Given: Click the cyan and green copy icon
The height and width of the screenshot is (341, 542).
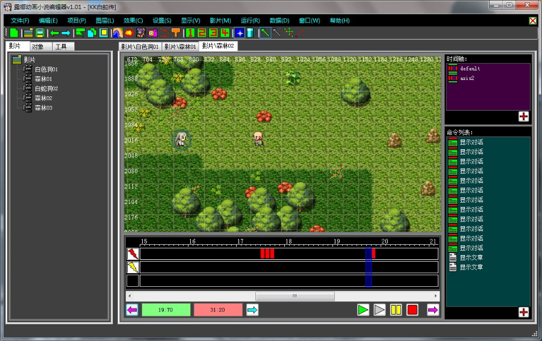Looking at the screenshot, I should 92,33.
